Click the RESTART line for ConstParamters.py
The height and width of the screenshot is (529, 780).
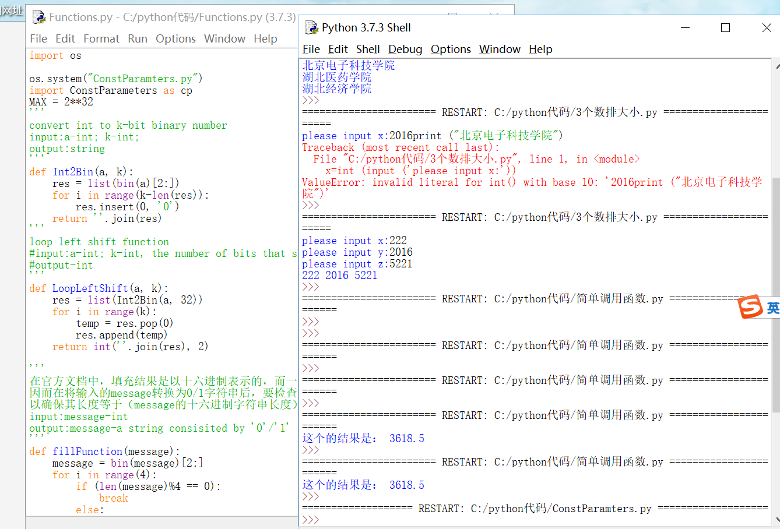[x=535, y=509]
